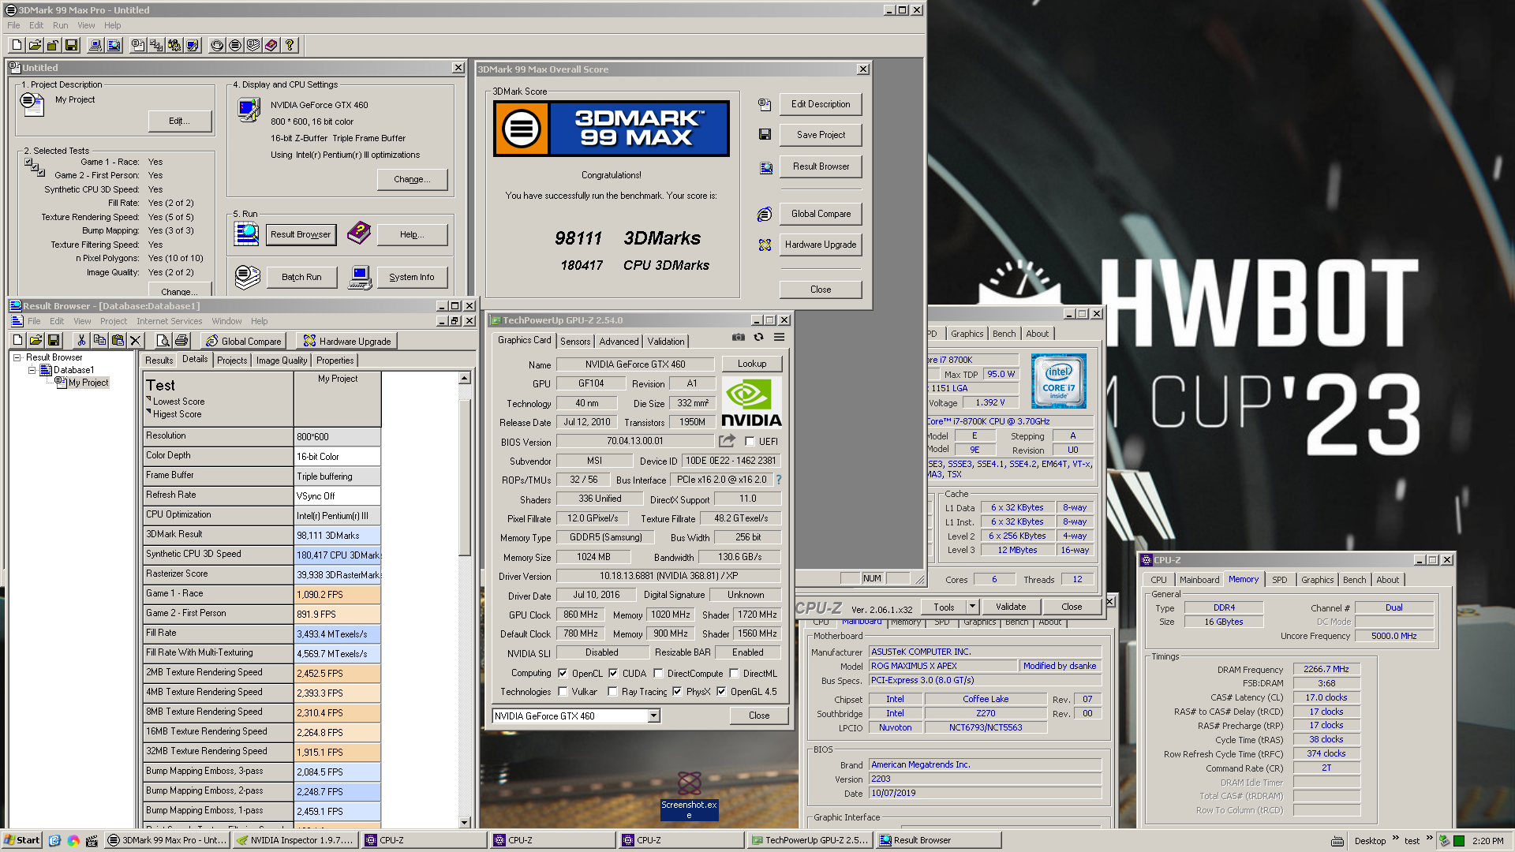Select My Project in Result Browser tree
1515x852 pixels.
pos(88,383)
